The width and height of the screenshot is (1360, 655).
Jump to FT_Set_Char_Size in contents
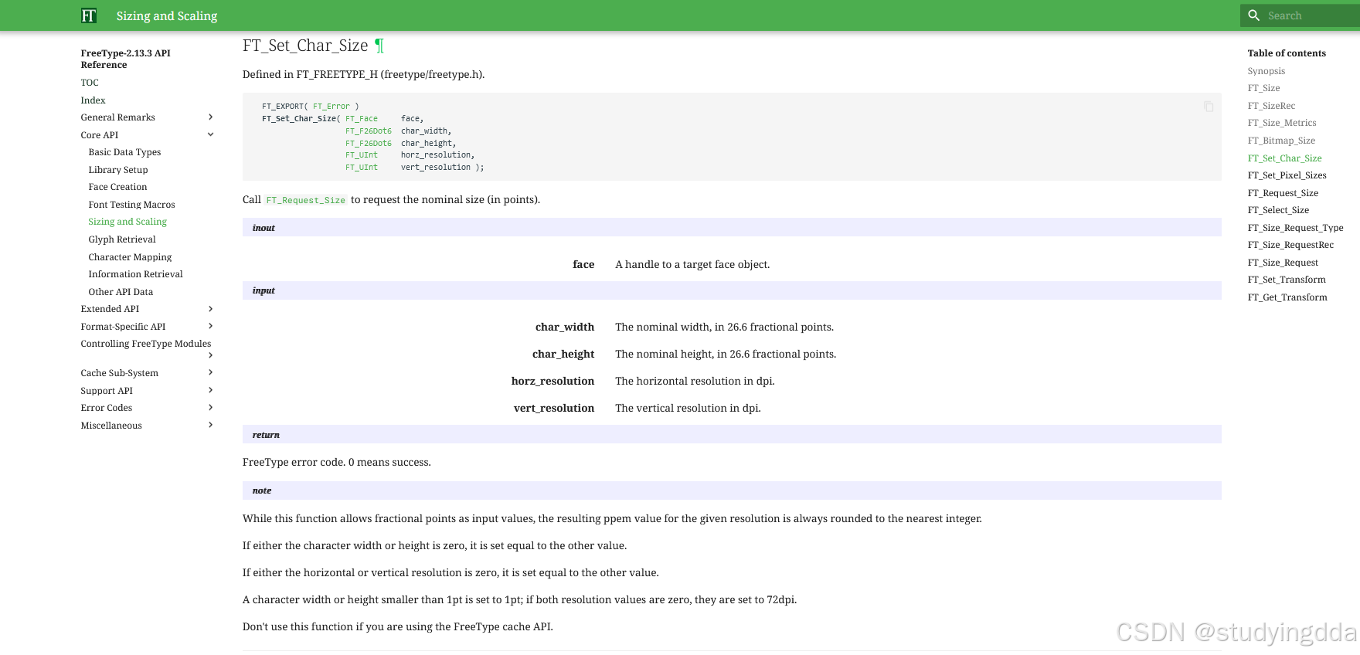pyautogui.click(x=1284, y=158)
